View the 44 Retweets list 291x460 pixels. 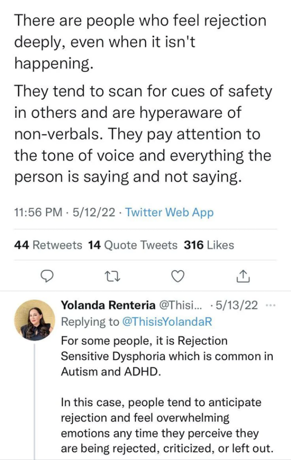pyautogui.click(x=48, y=245)
